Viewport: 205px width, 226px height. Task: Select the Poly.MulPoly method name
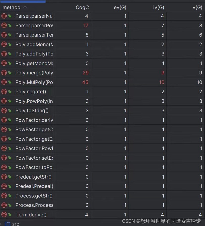click(34, 82)
